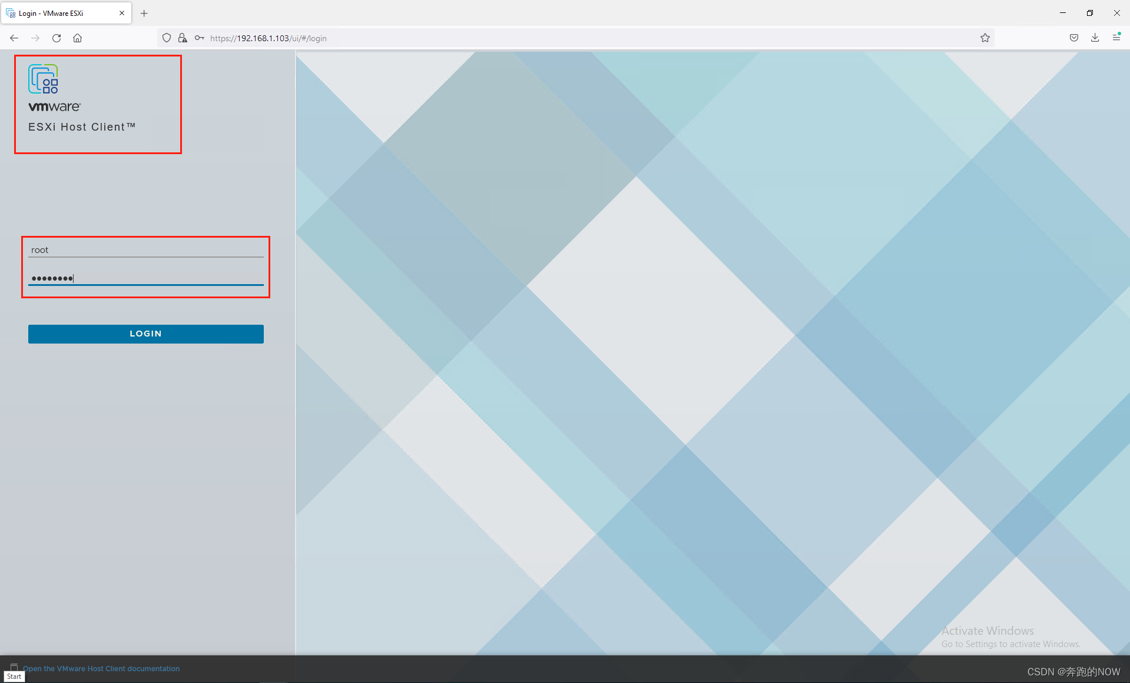The height and width of the screenshot is (683, 1130).
Task: Click the browser Back arrow
Action: (x=14, y=38)
